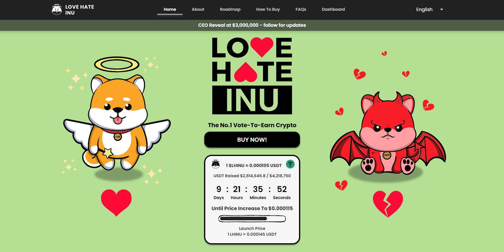This screenshot has width=504, height=252.
Task: Open the Roadmap section
Action: click(x=230, y=9)
